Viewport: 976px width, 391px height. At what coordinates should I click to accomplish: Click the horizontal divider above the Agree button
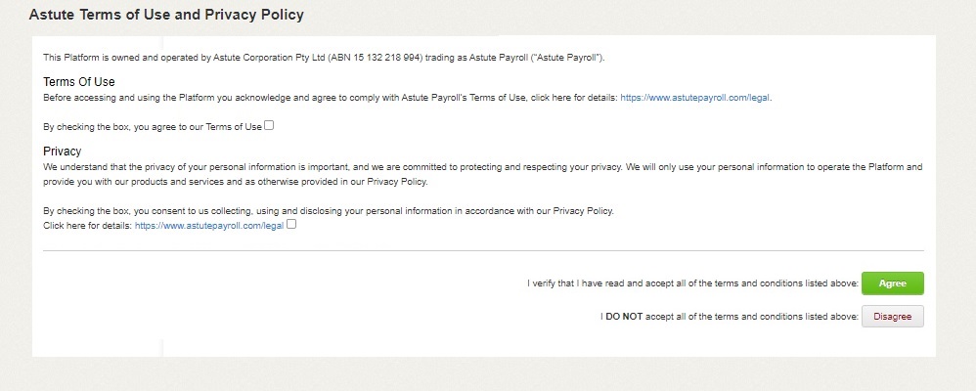pyautogui.click(x=483, y=251)
